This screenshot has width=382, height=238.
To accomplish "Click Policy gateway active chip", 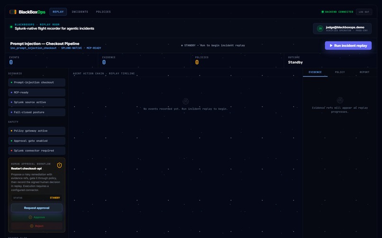I will tap(36, 131).
